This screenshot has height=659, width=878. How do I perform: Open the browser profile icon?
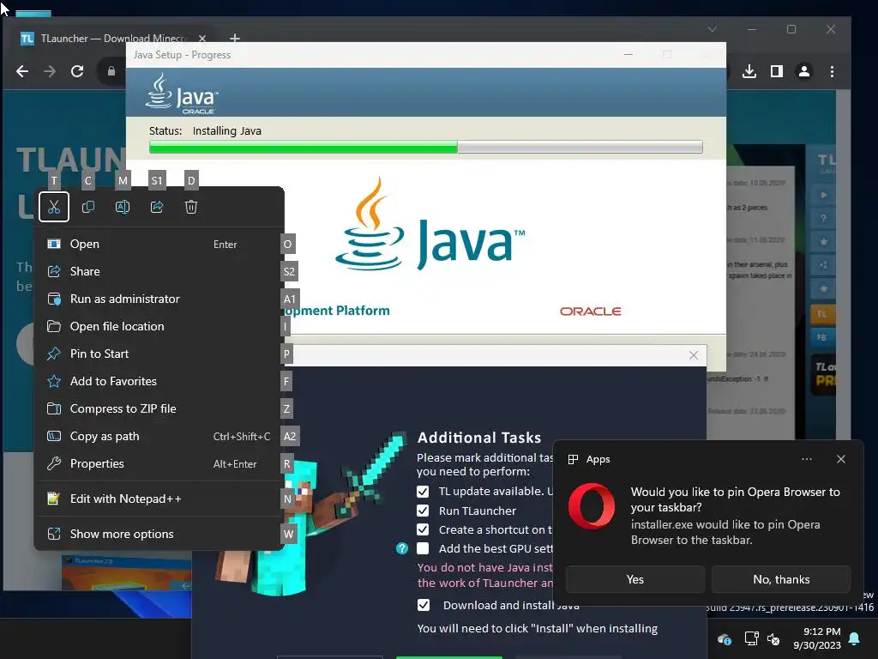coord(804,71)
